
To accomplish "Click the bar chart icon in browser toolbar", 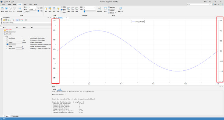I will click(x=13, y=20).
